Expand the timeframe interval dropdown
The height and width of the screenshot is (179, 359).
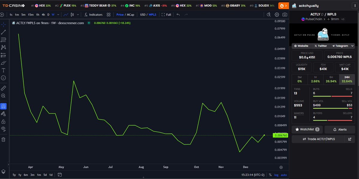click(58, 15)
